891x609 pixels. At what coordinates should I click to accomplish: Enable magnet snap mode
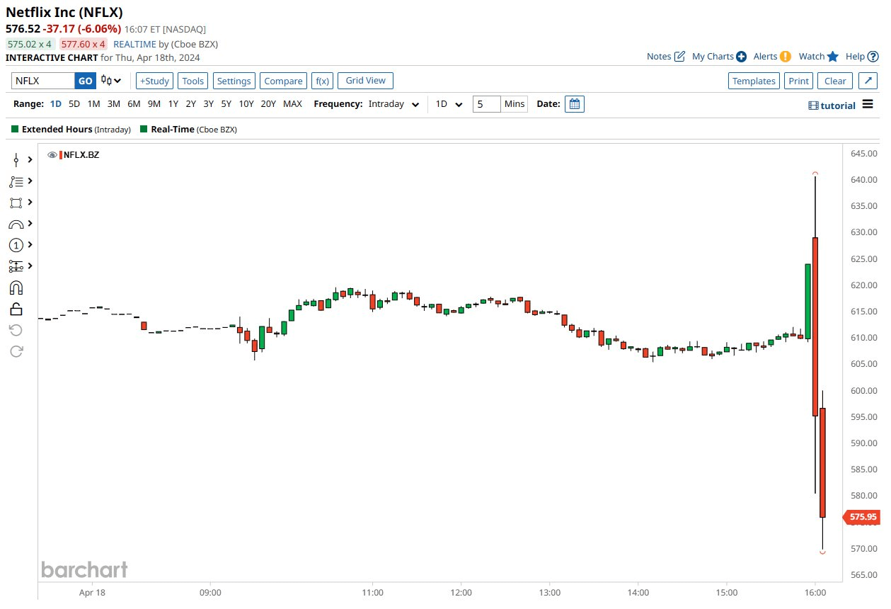click(15, 288)
